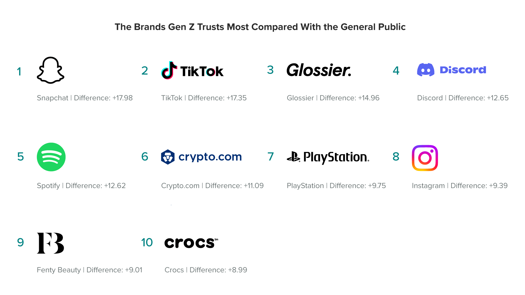525x295 pixels.
Task: Click the TikTok logo
Action: [192, 70]
